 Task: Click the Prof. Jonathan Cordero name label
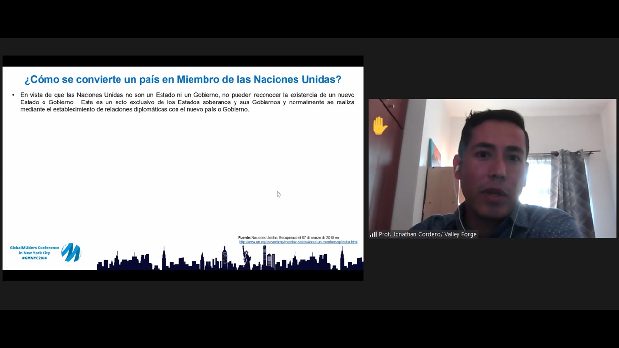point(427,234)
